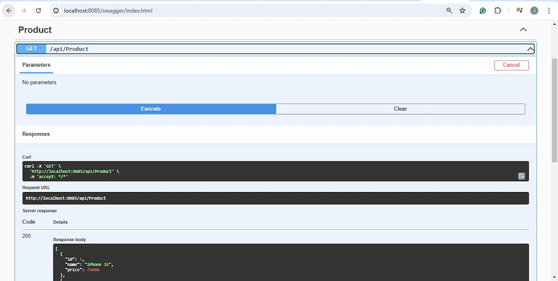Copy the curl command to clipboard
558x281 pixels.
pos(521,176)
